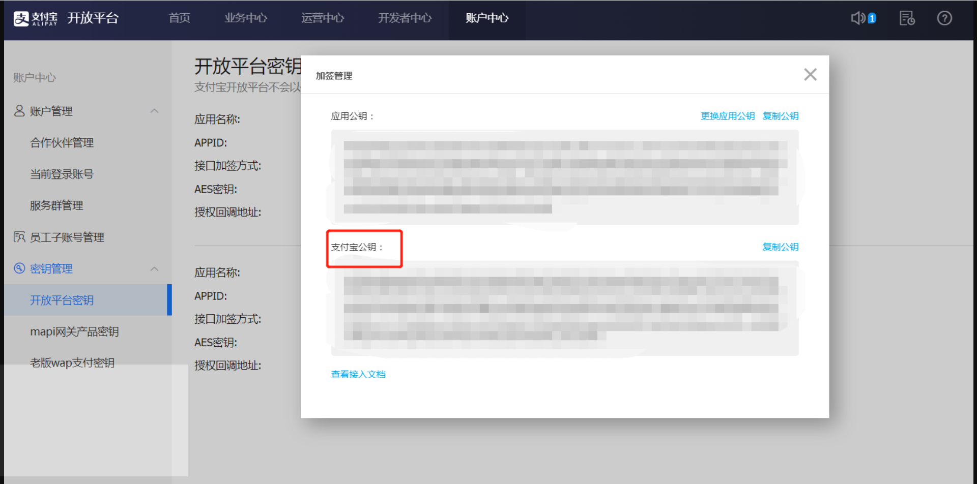977x484 pixels.
Task: Click the 支付宝公钥： label
Action: click(357, 247)
